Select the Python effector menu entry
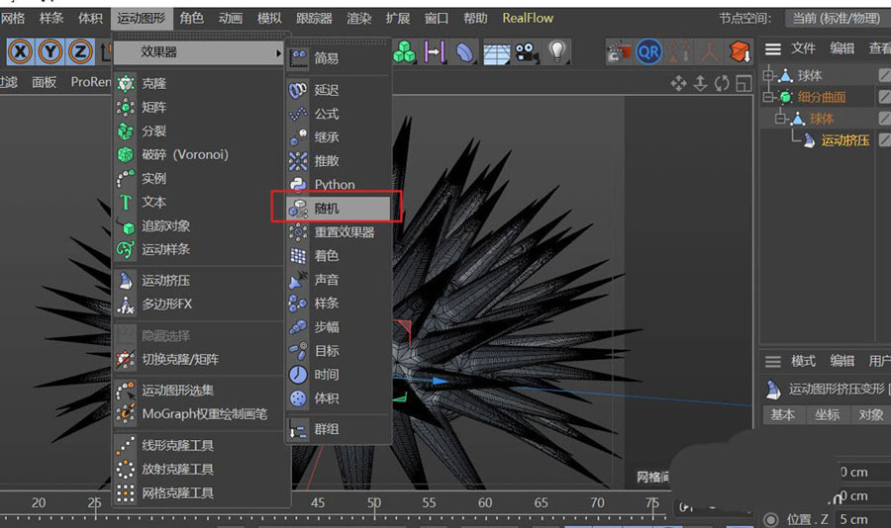The image size is (891, 528). point(335,185)
